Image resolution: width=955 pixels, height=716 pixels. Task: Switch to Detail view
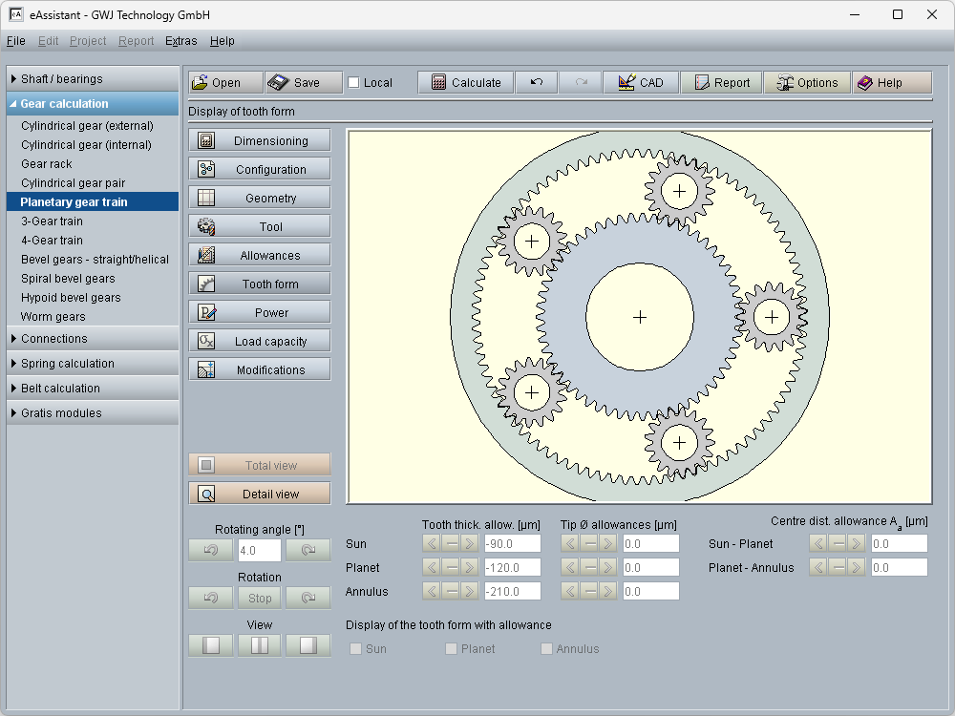pos(260,495)
